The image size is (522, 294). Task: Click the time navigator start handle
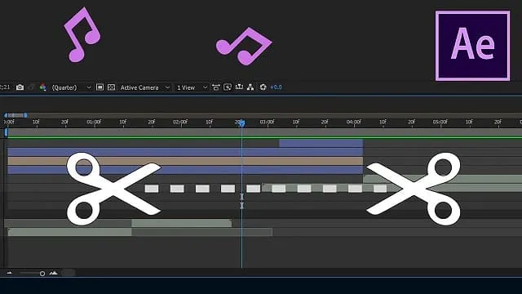point(6,115)
